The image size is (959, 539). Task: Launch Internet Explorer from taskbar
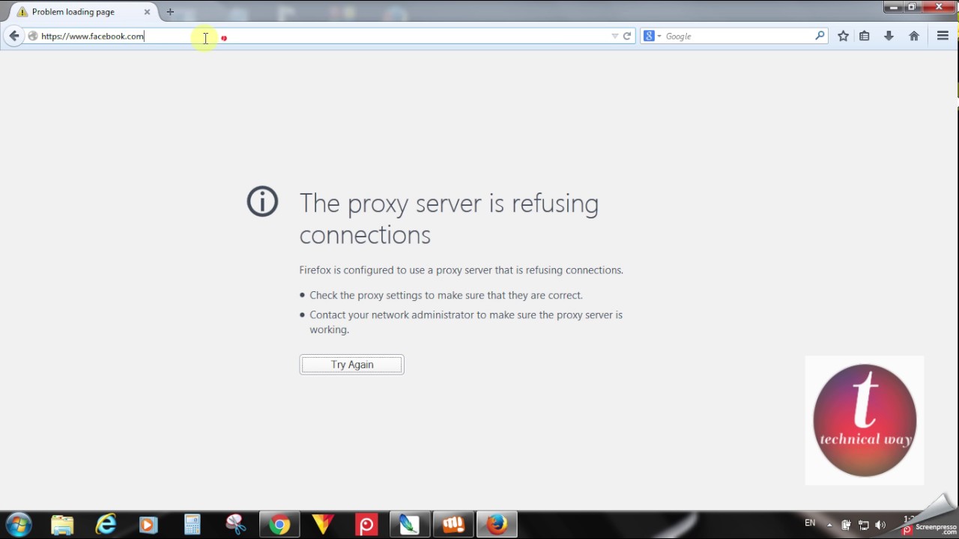106,525
